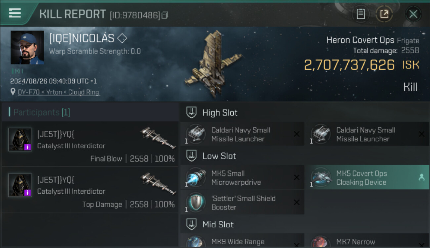View the Heron Covert Ops ship model
Viewport: 430px width, 248px height.
click(213, 64)
